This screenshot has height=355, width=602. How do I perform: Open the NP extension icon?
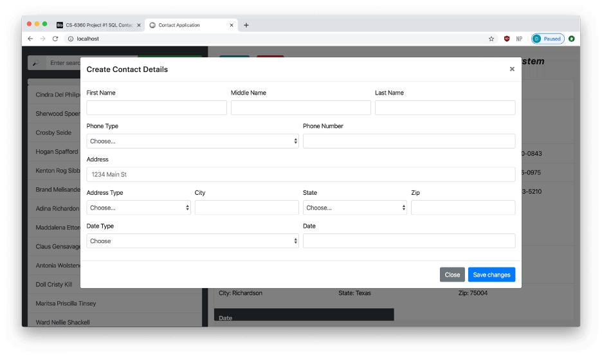(x=519, y=39)
